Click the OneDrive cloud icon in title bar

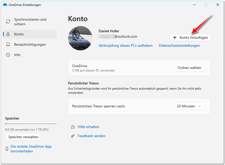pyautogui.click(x=5, y=5)
